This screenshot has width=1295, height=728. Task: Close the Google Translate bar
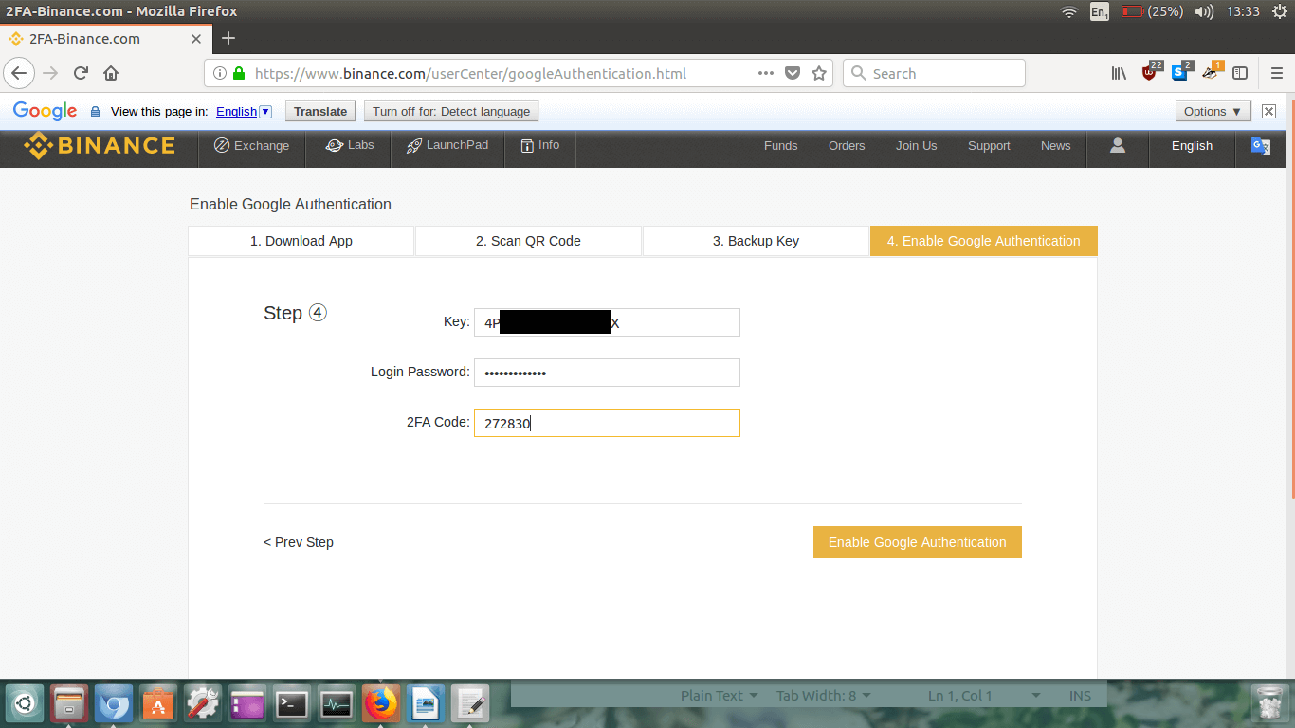tap(1268, 111)
